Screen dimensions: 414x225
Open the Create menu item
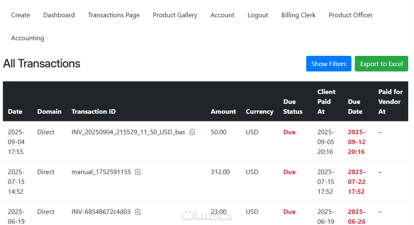coord(21,15)
